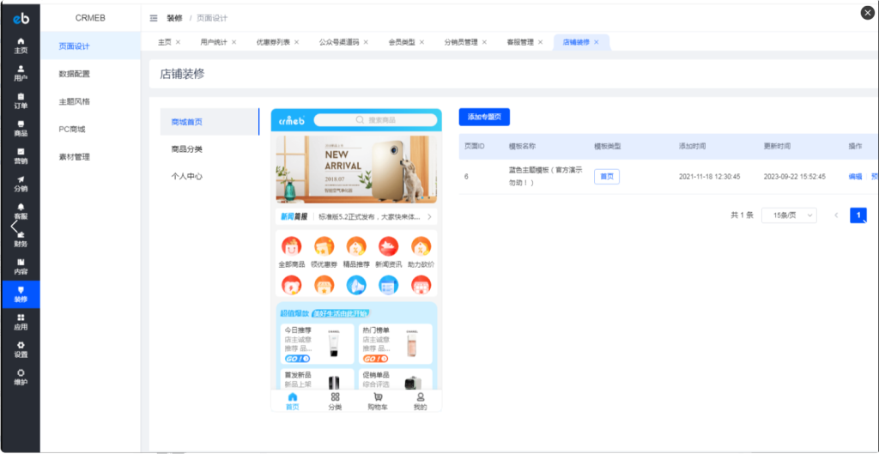Expand the news bar chevron in the preview

tap(429, 216)
